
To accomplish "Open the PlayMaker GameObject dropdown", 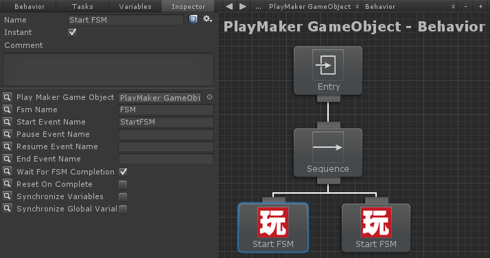I will pos(314,6).
